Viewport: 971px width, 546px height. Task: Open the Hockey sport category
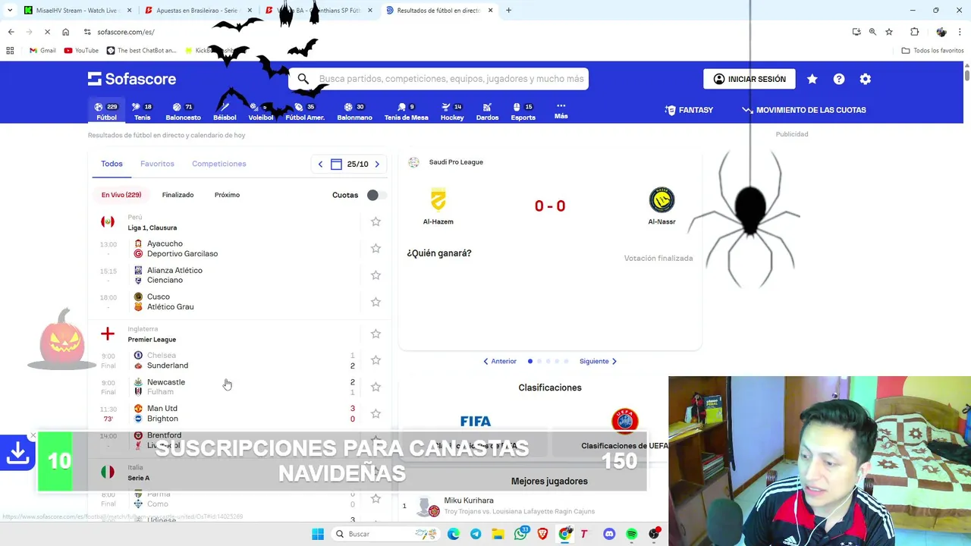tap(452, 111)
